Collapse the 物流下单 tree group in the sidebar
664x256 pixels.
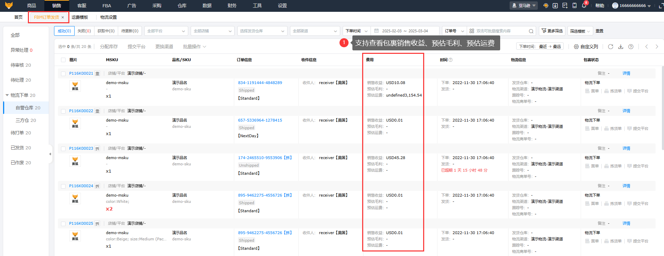pos(7,95)
